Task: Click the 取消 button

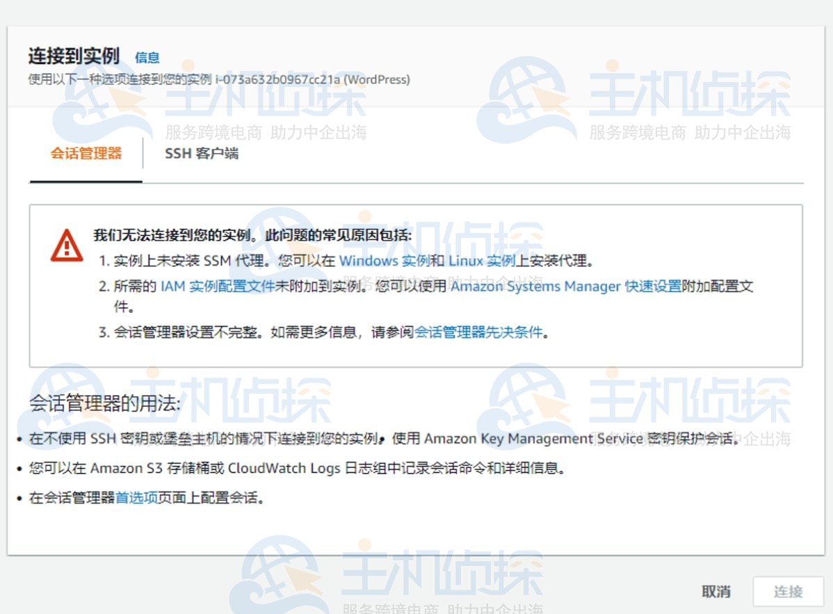Action: pos(718,591)
